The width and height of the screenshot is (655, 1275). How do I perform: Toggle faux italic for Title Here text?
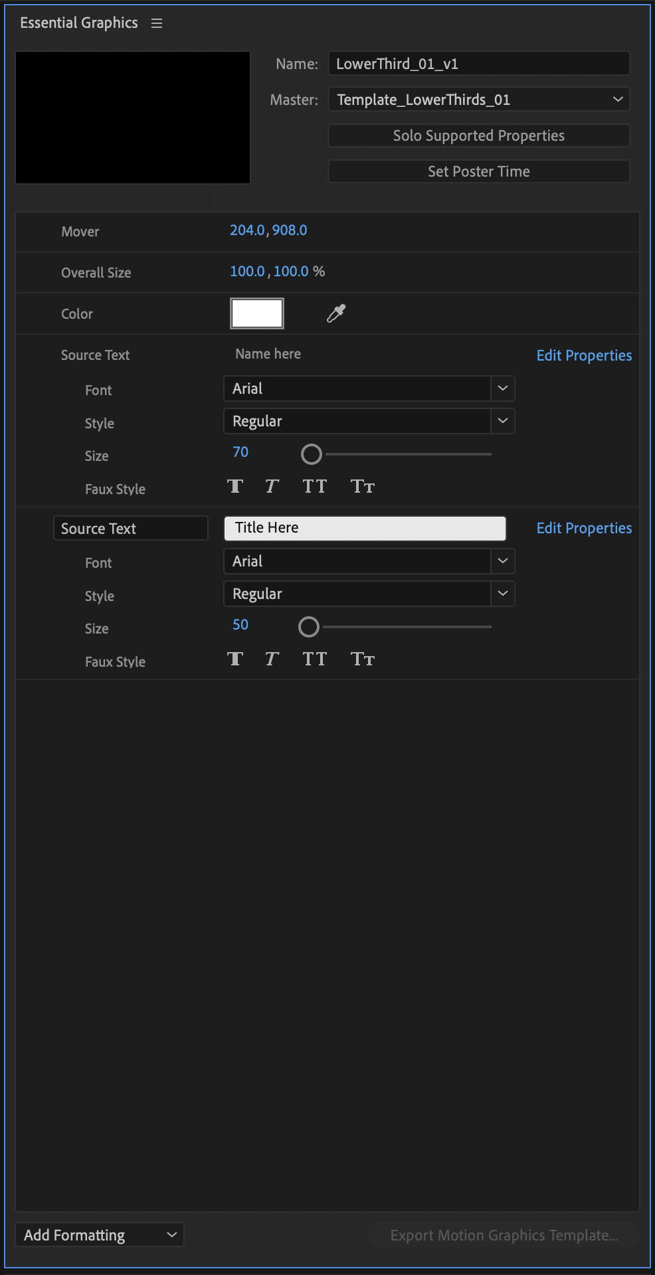coord(271,659)
